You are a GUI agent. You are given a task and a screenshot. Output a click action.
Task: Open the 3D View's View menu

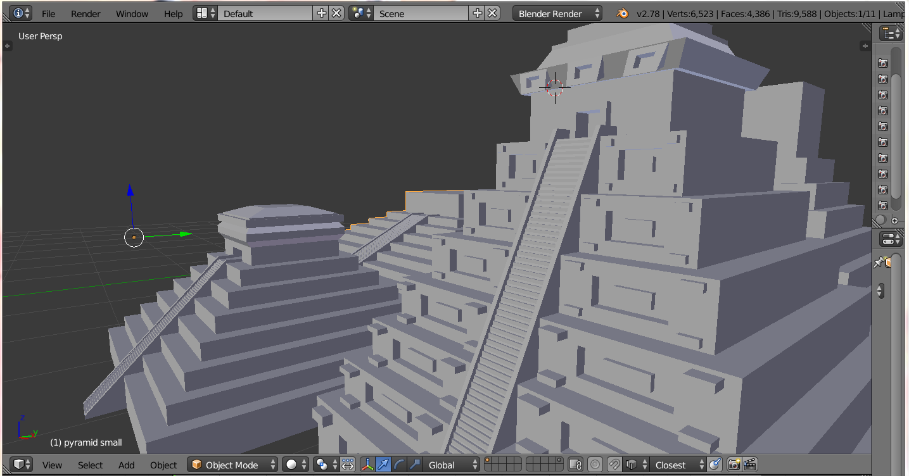(52, 465)
